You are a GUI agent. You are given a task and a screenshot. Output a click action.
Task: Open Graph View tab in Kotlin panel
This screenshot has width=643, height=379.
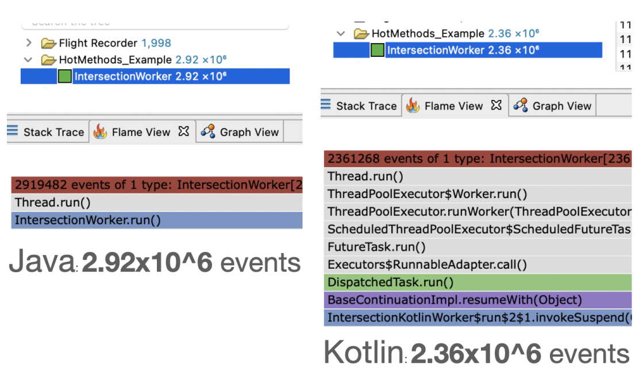click(553, 106)
